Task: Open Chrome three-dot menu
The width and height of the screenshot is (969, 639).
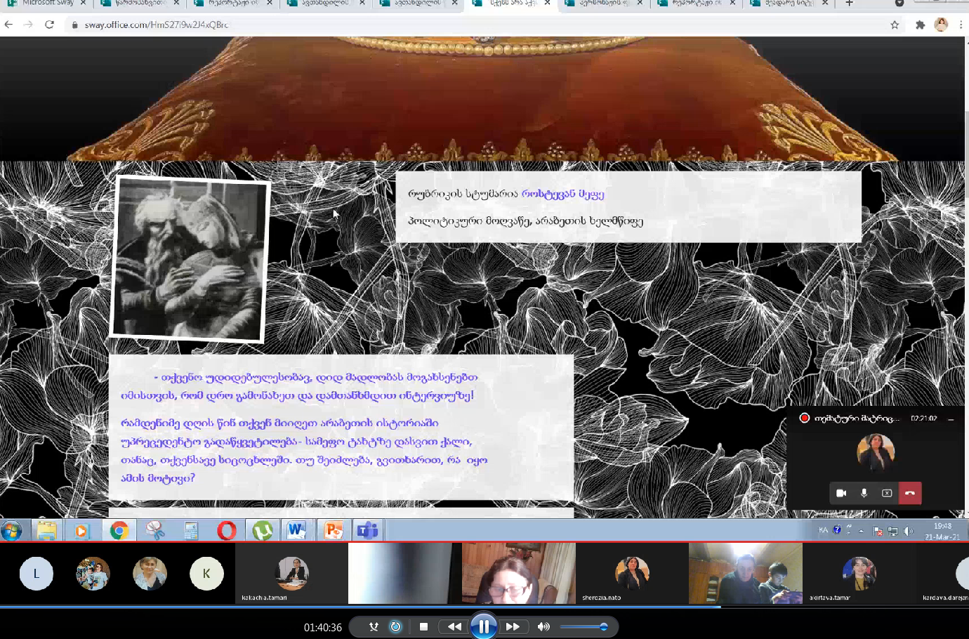Action: coord(961,25)
